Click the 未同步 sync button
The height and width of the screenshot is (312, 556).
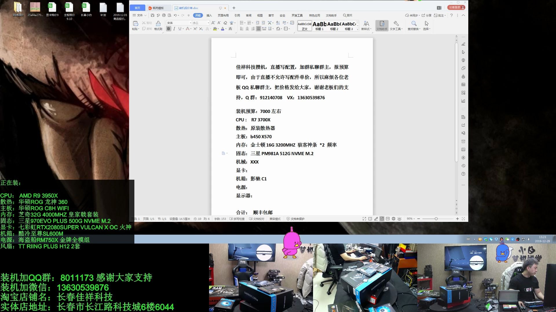point(413,15)
